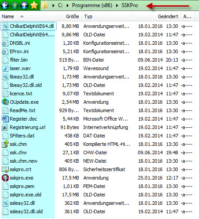
Task: Click the Registrierung.url shortcut icon
Action: coord(5,128)
